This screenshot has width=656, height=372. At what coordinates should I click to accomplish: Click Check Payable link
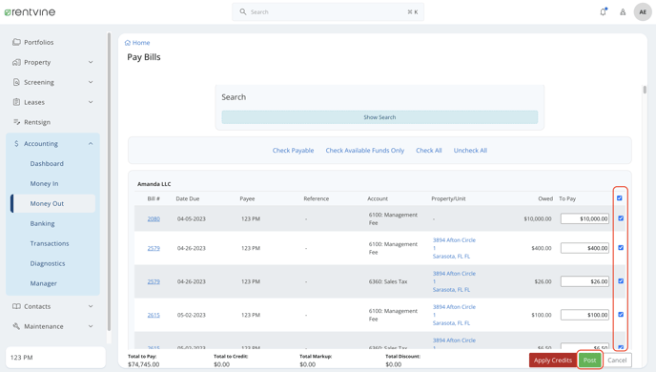click(x=293, y=150)
